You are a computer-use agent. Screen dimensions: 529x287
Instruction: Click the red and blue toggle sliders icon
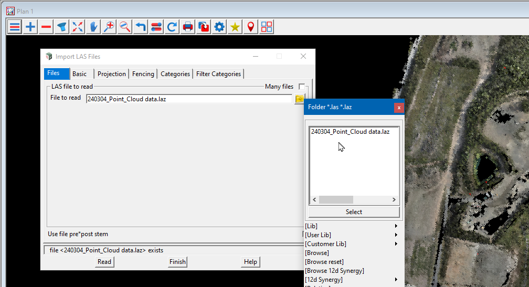pyautogui.click(x=156, y=27)
